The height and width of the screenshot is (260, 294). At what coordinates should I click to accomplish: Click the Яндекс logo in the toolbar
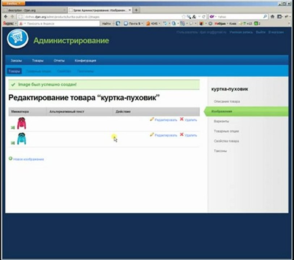pyautogui.click(x=8, y=23)
